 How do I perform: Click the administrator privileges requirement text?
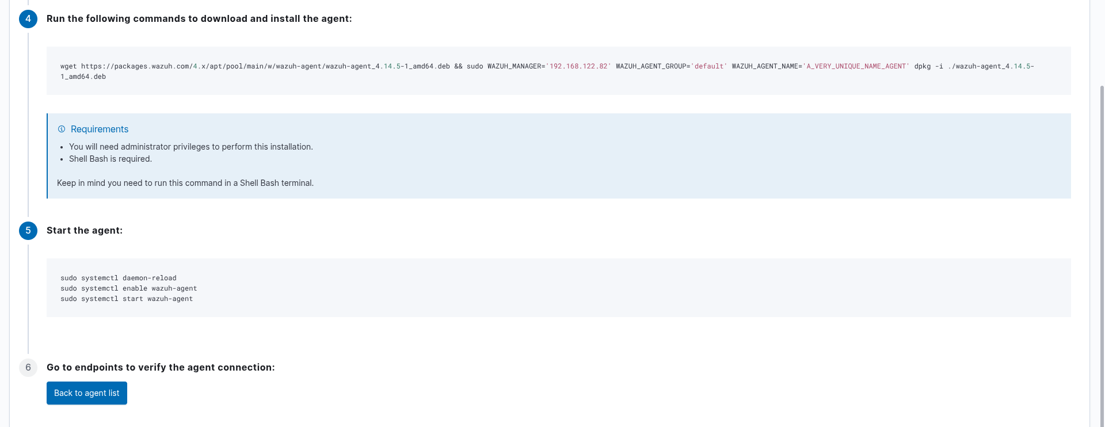coord(191,147)
